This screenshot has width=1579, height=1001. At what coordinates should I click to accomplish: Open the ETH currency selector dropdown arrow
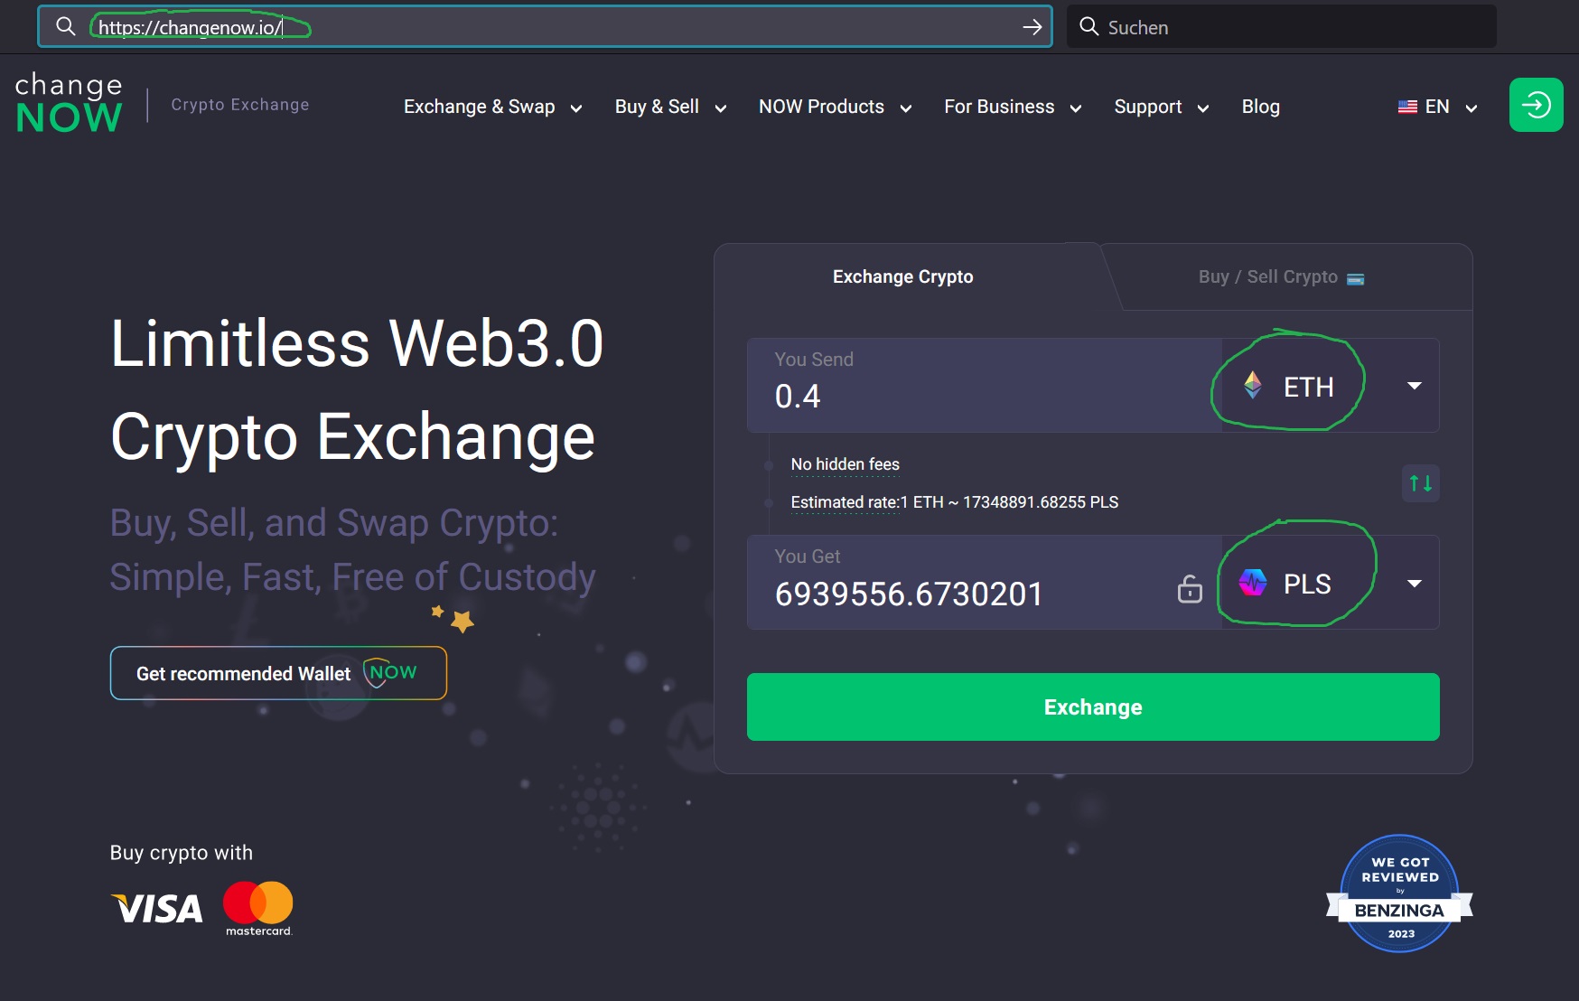pos(1414,386)
